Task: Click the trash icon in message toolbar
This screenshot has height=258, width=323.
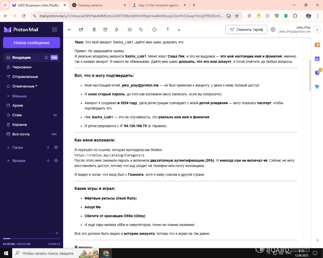Action: 94,30
